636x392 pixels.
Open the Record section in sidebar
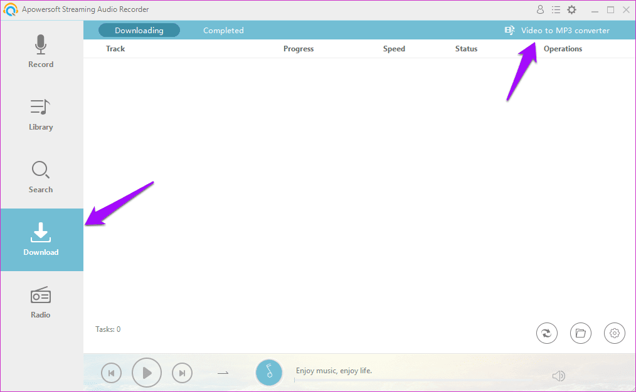coord(41,52)
